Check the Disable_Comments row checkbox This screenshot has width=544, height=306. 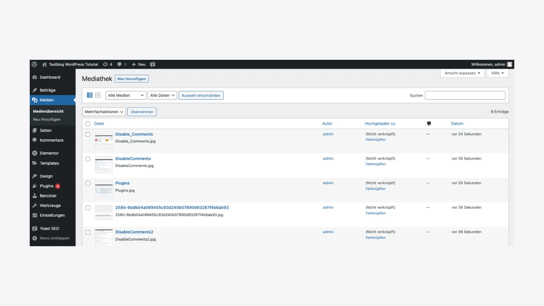click(x=88, y=135)
